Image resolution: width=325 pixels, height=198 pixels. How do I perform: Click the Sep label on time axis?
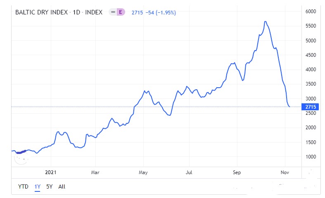tap(237, 172)
